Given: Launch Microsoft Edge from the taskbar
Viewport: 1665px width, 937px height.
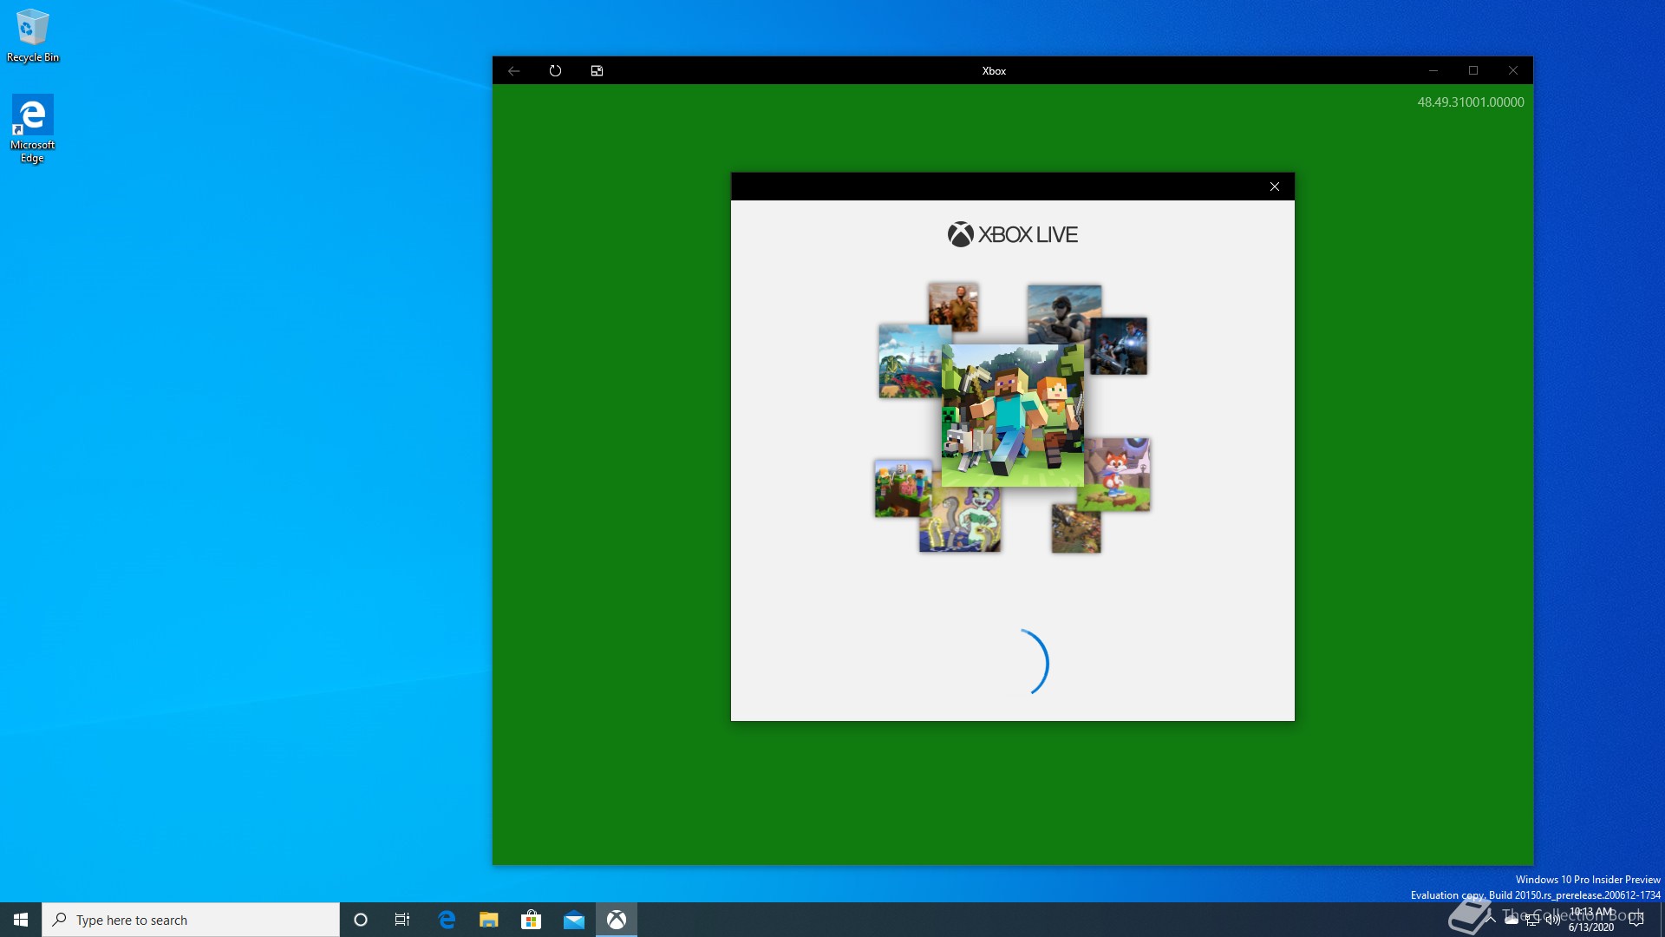Looking at the screenshot, I should pos(447,920).
